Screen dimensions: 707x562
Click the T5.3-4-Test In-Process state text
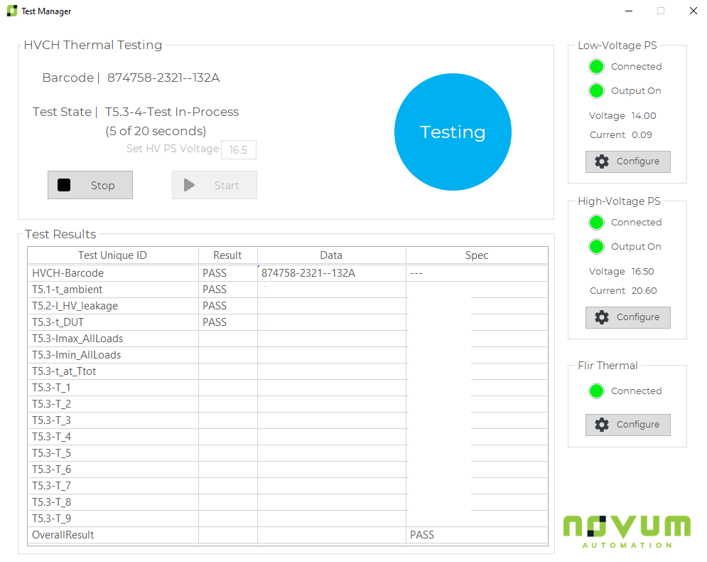click(172, 112)
